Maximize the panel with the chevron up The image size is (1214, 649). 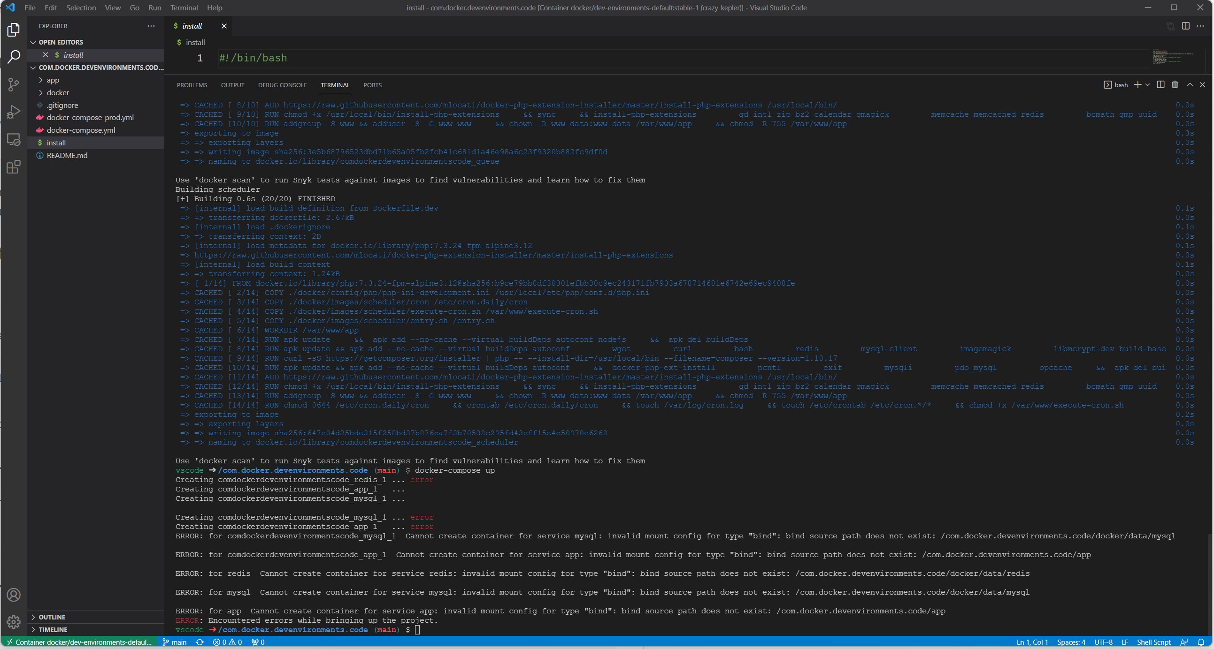pos(1190,85)
